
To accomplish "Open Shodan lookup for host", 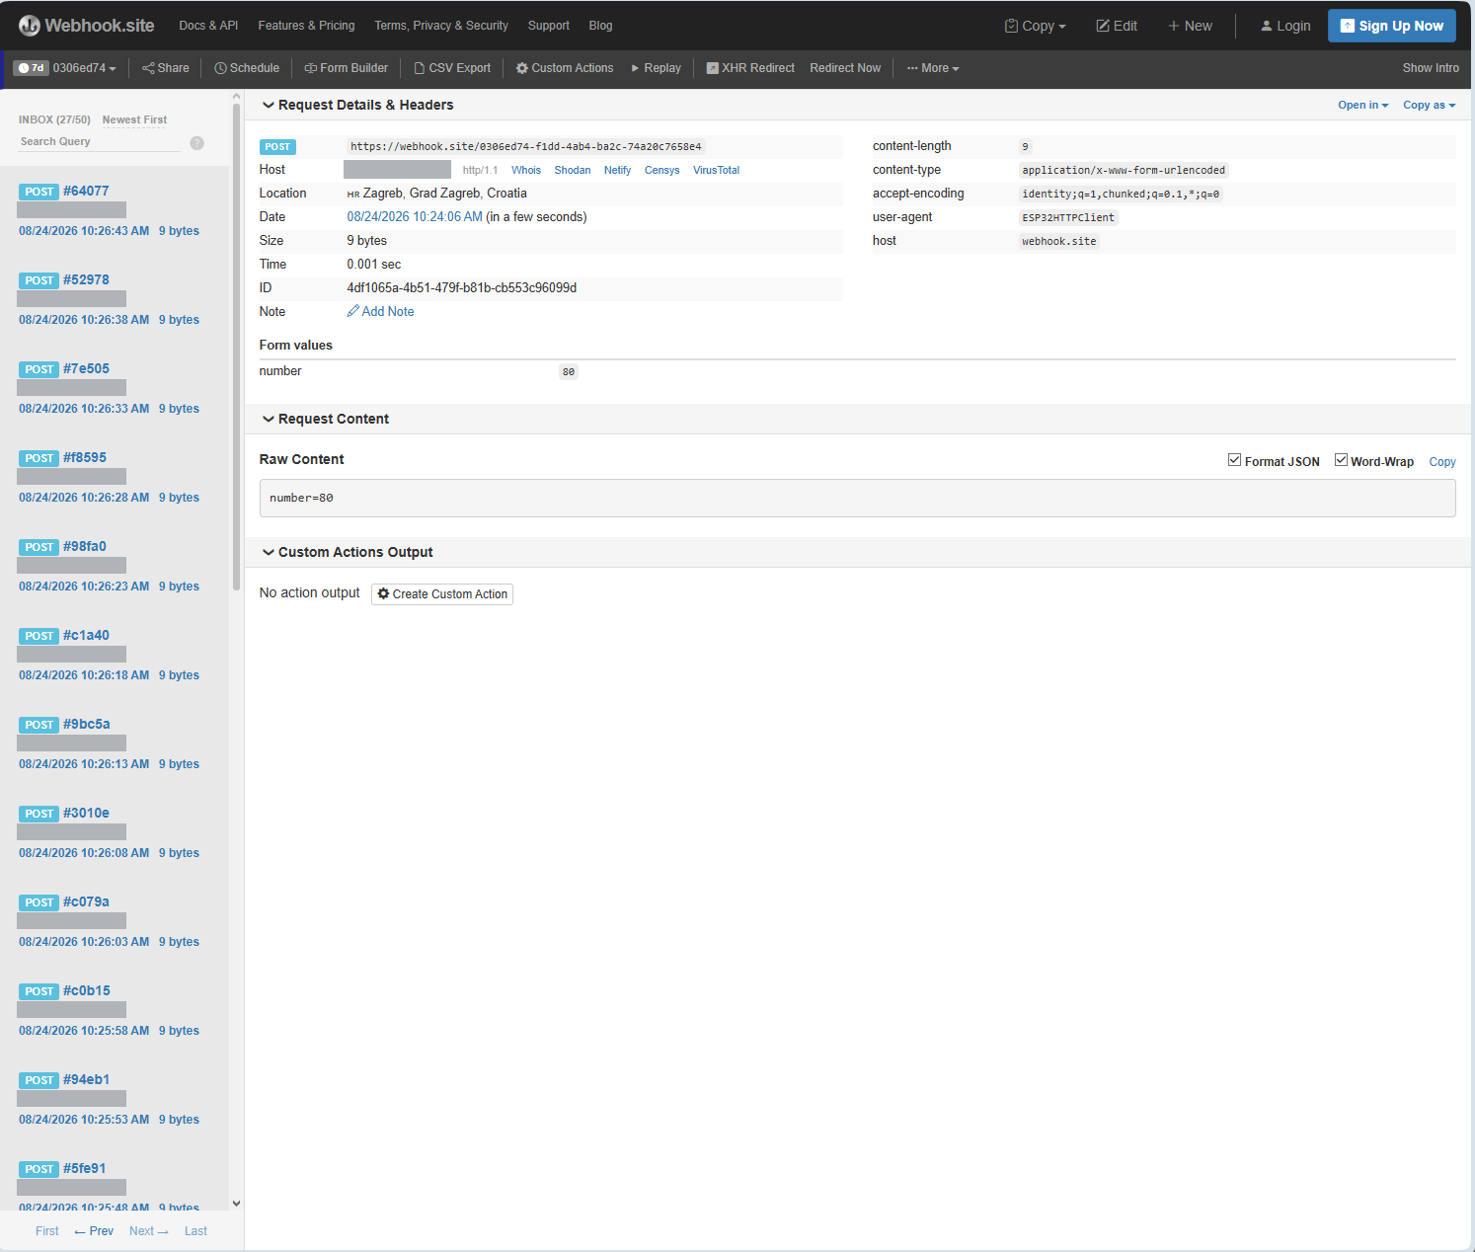I will [572, 170].
